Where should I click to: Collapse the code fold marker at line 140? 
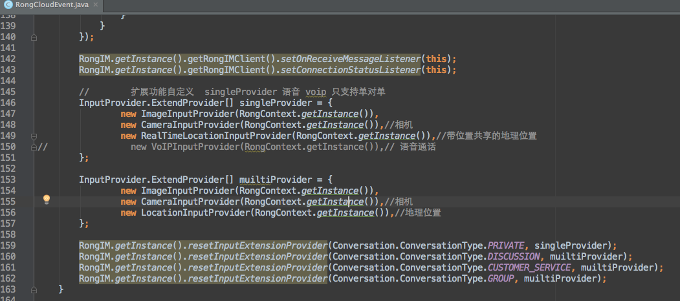tap(34, 37)
